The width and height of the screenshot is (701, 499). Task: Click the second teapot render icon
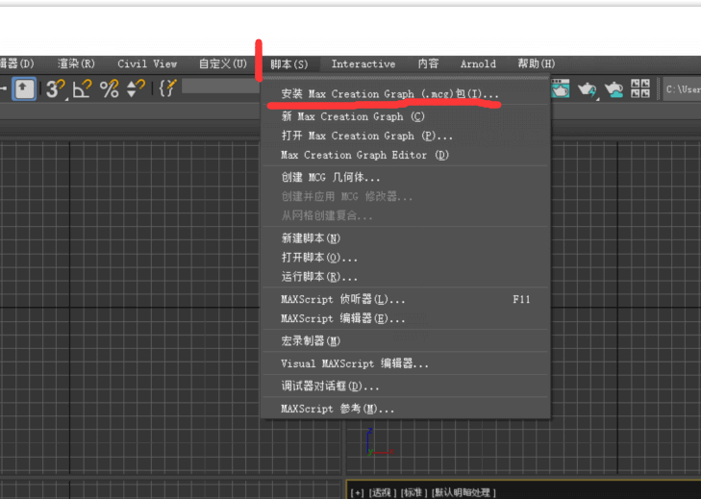(587, 89)
